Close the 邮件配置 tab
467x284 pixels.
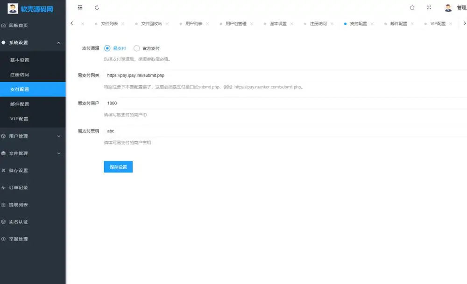click(x=412, y=24)
